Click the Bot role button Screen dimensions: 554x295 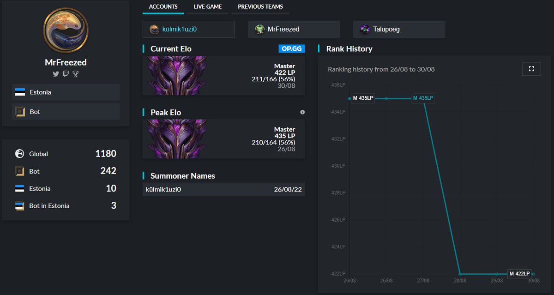(66, 112)
